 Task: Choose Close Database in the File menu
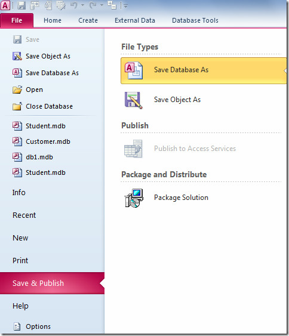(x=50, y=106)
